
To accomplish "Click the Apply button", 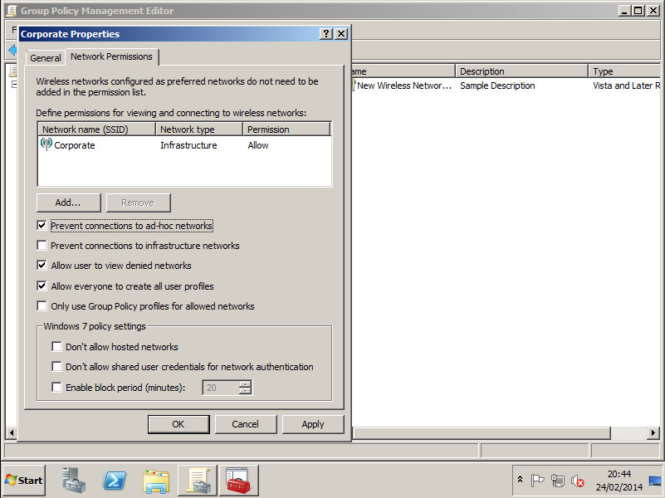I will pyautogui.click(x=313, y=424).
